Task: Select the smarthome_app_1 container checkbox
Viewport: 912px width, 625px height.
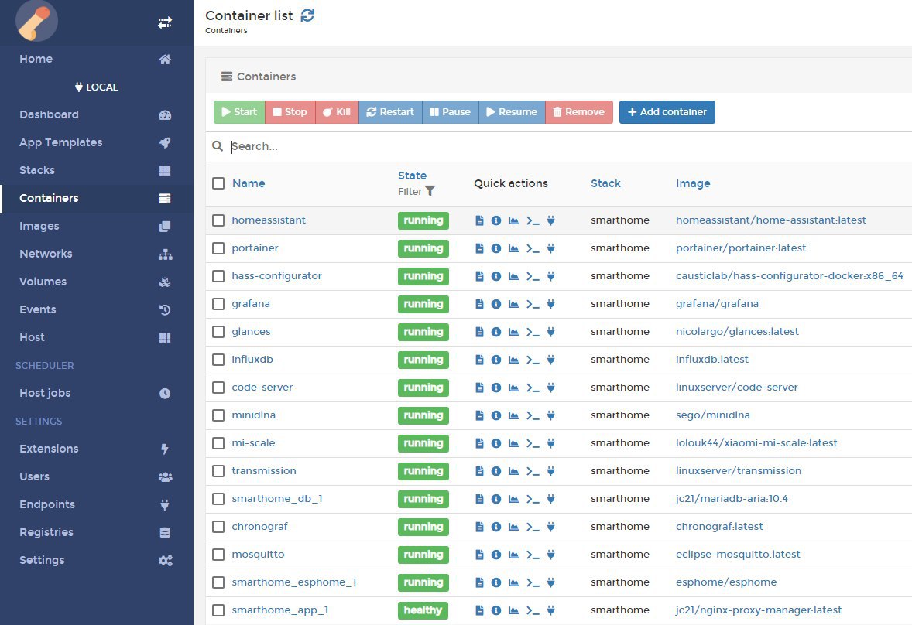Action: point(218,610)
